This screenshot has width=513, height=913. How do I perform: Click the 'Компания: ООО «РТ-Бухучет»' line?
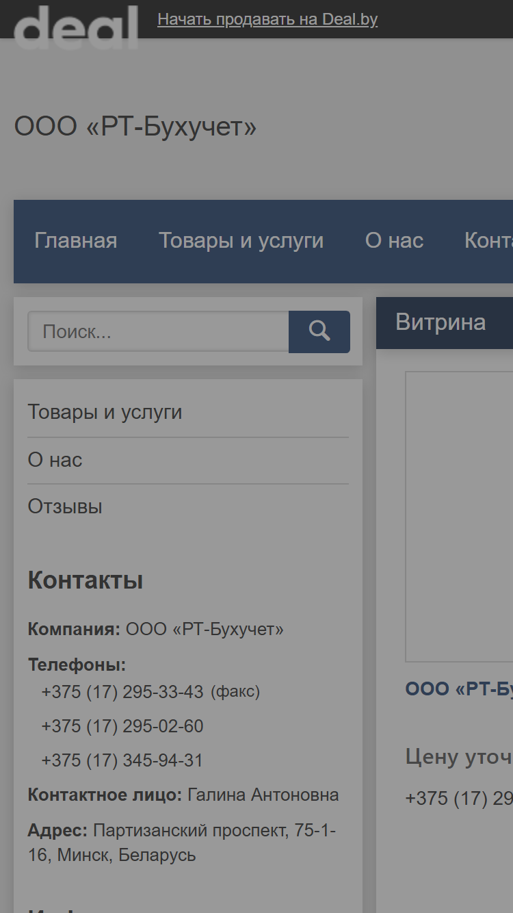click(156, 630)
